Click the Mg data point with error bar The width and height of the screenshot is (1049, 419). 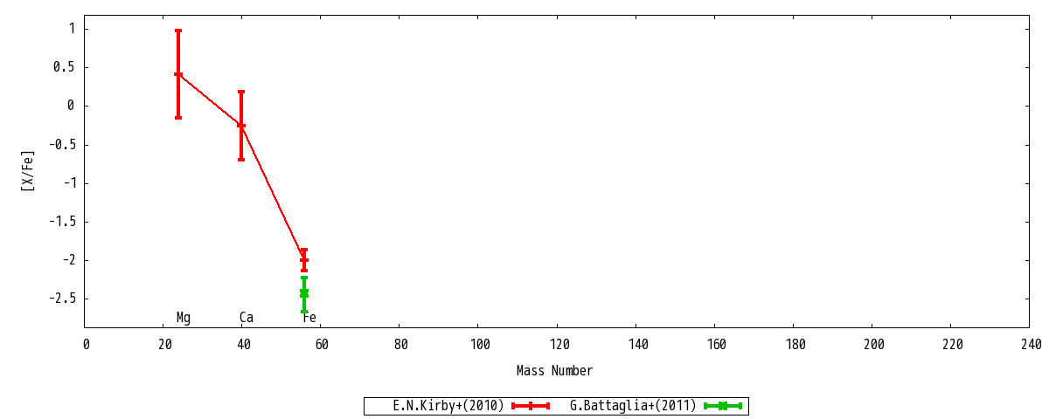(178, 74)
